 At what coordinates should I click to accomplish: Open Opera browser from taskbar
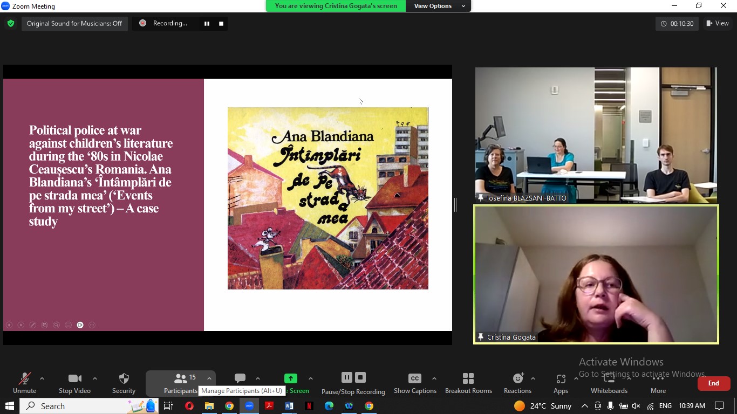[x=189, y=406]
